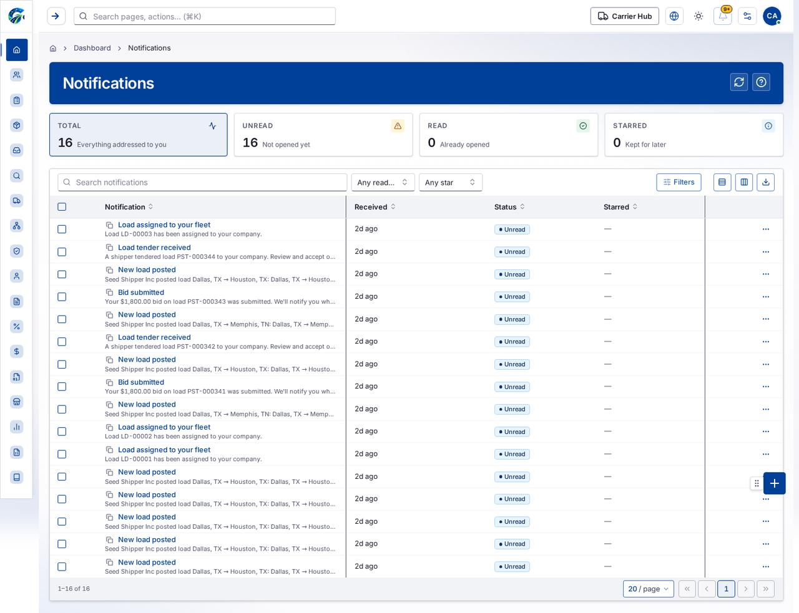Select the Unread summary card
This screenshot has width=799, height=613.
pos(323,135)
